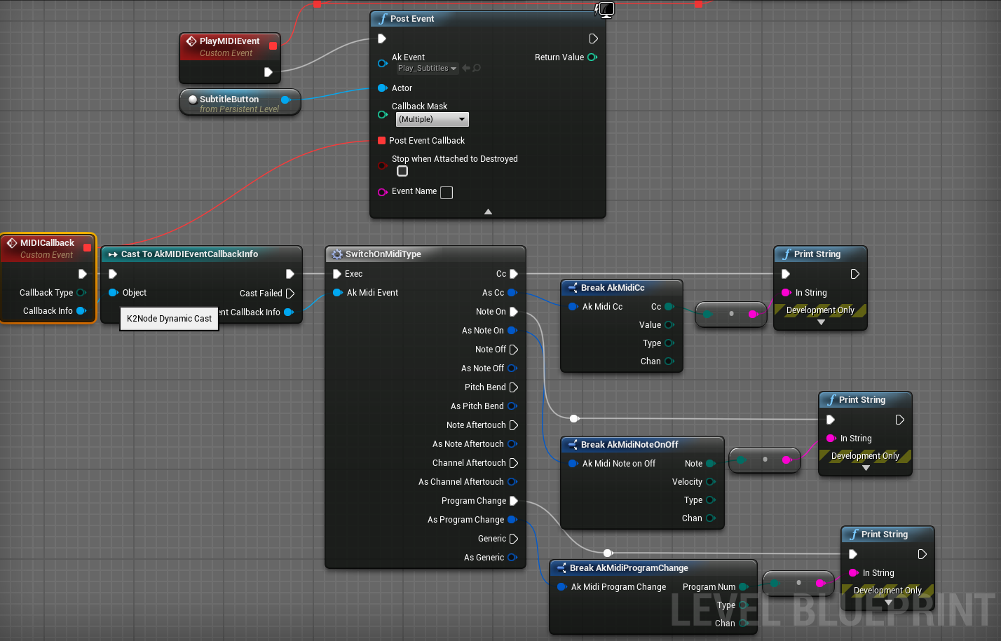The image size is (1001, 641).
Task: Open the Callback Mask (Multiple) combo box
Action: click(432, 120)
